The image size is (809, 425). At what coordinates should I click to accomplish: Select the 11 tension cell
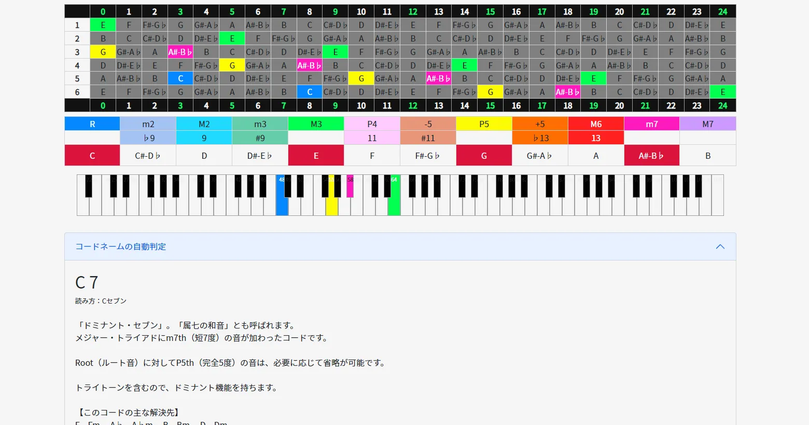[372, 138]
